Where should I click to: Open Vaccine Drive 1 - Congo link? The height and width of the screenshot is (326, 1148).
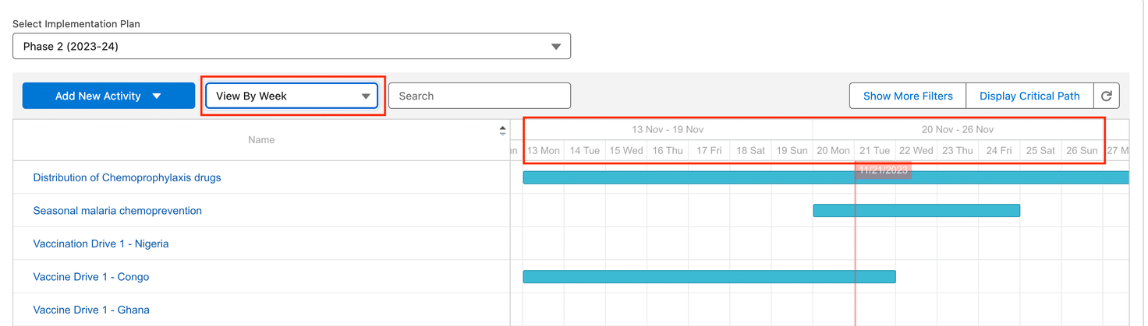(x=91, y=276)
